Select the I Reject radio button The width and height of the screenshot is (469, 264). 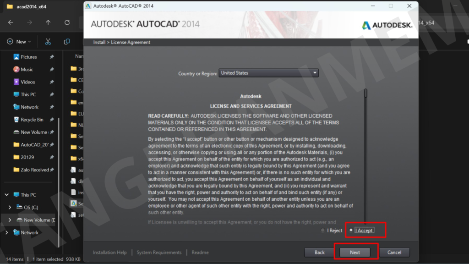[323, 231]
